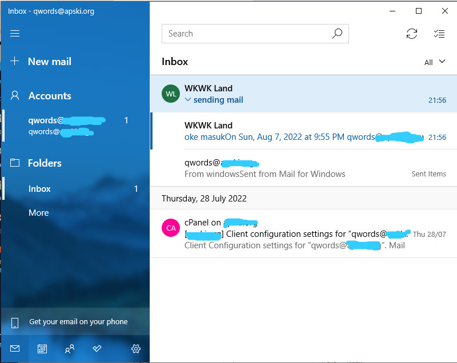Open the Calendar app icon in bottom bar
457x363 pixels.
click(42, 349)
